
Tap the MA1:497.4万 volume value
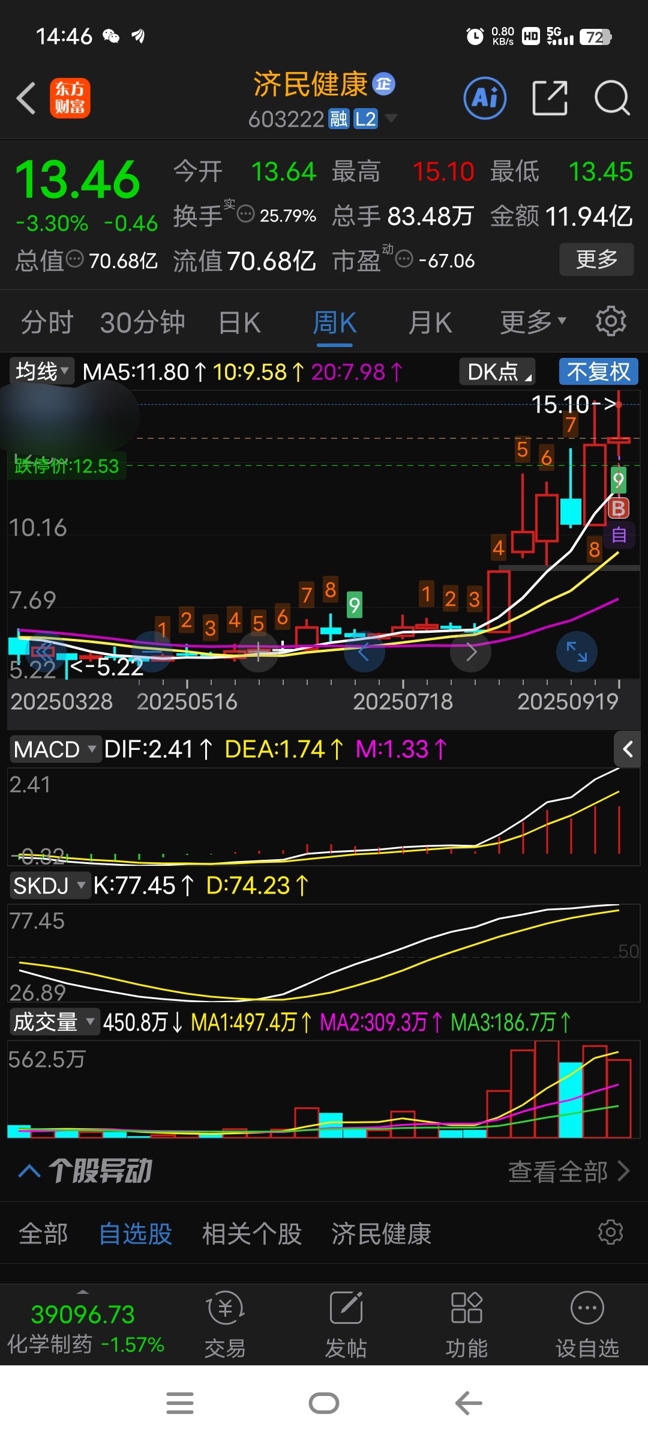point(251,1022)
